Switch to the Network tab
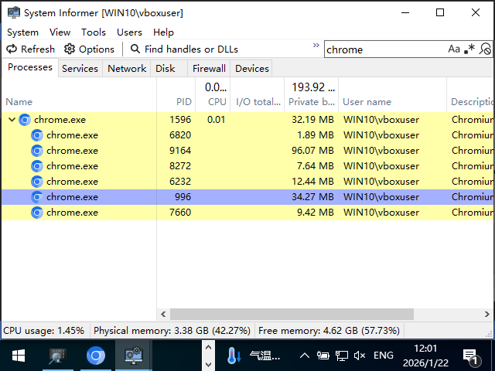Image resolution: width=495 pixels, height=371 pixels. click(x=127, y=69)
